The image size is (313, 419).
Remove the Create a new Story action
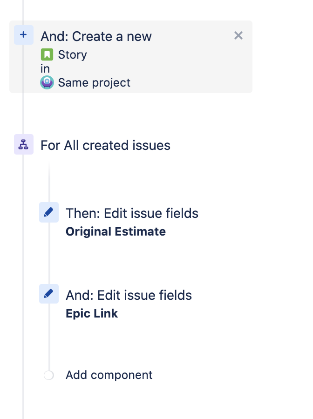pyautogui.click(x=238, y=35)
